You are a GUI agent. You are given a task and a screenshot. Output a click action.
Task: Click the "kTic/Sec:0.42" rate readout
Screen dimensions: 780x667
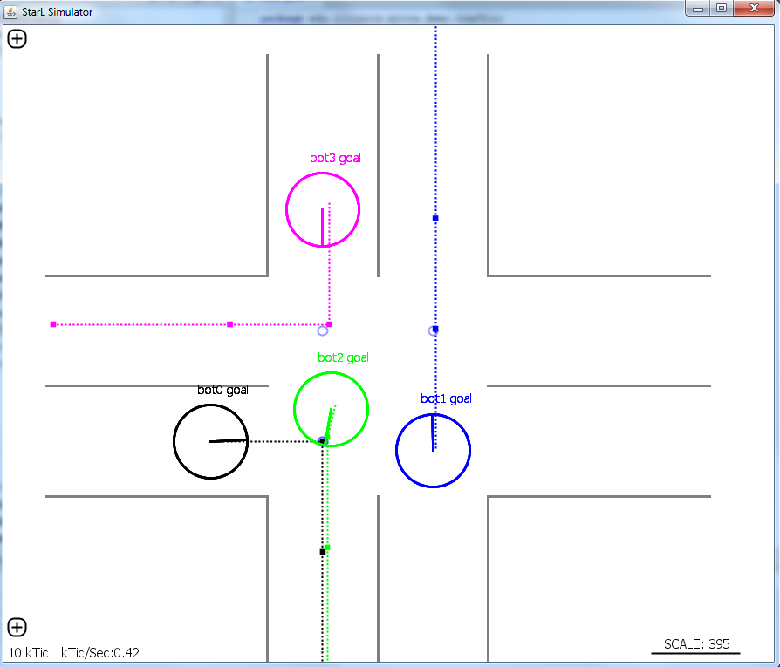(100, 652)
